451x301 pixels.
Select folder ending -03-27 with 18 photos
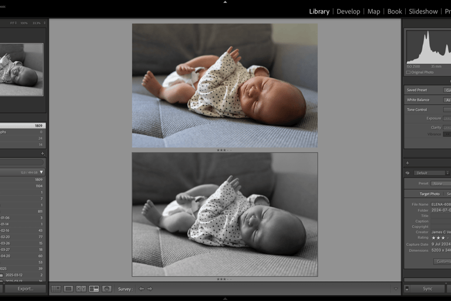(23, 249)
